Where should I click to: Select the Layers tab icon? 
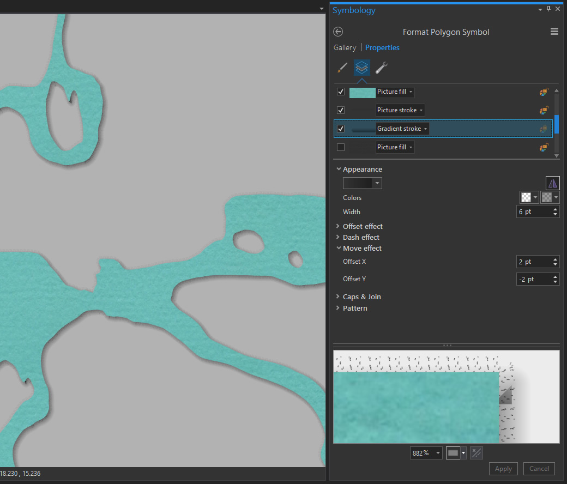[x=362, y=68]
